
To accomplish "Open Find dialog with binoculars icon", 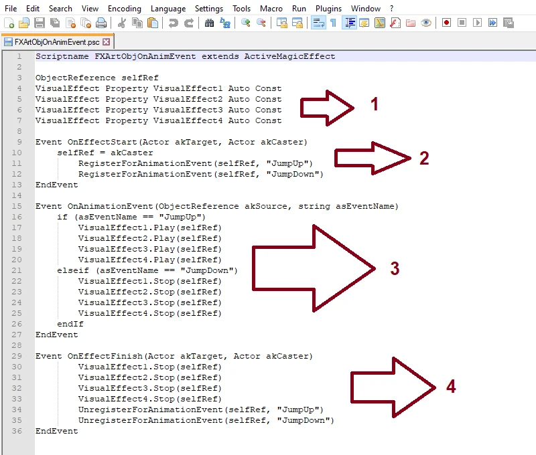I will pos(209,23).
